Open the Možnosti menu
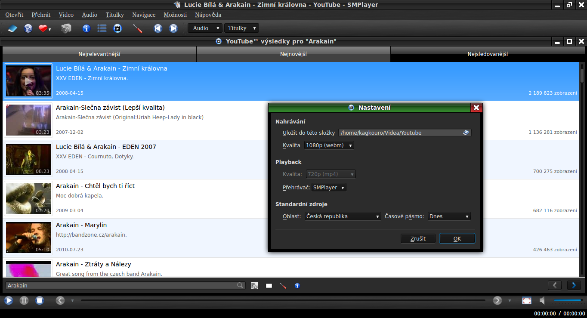Viewport: 587px width, 318px height. (x=175, y=15)
